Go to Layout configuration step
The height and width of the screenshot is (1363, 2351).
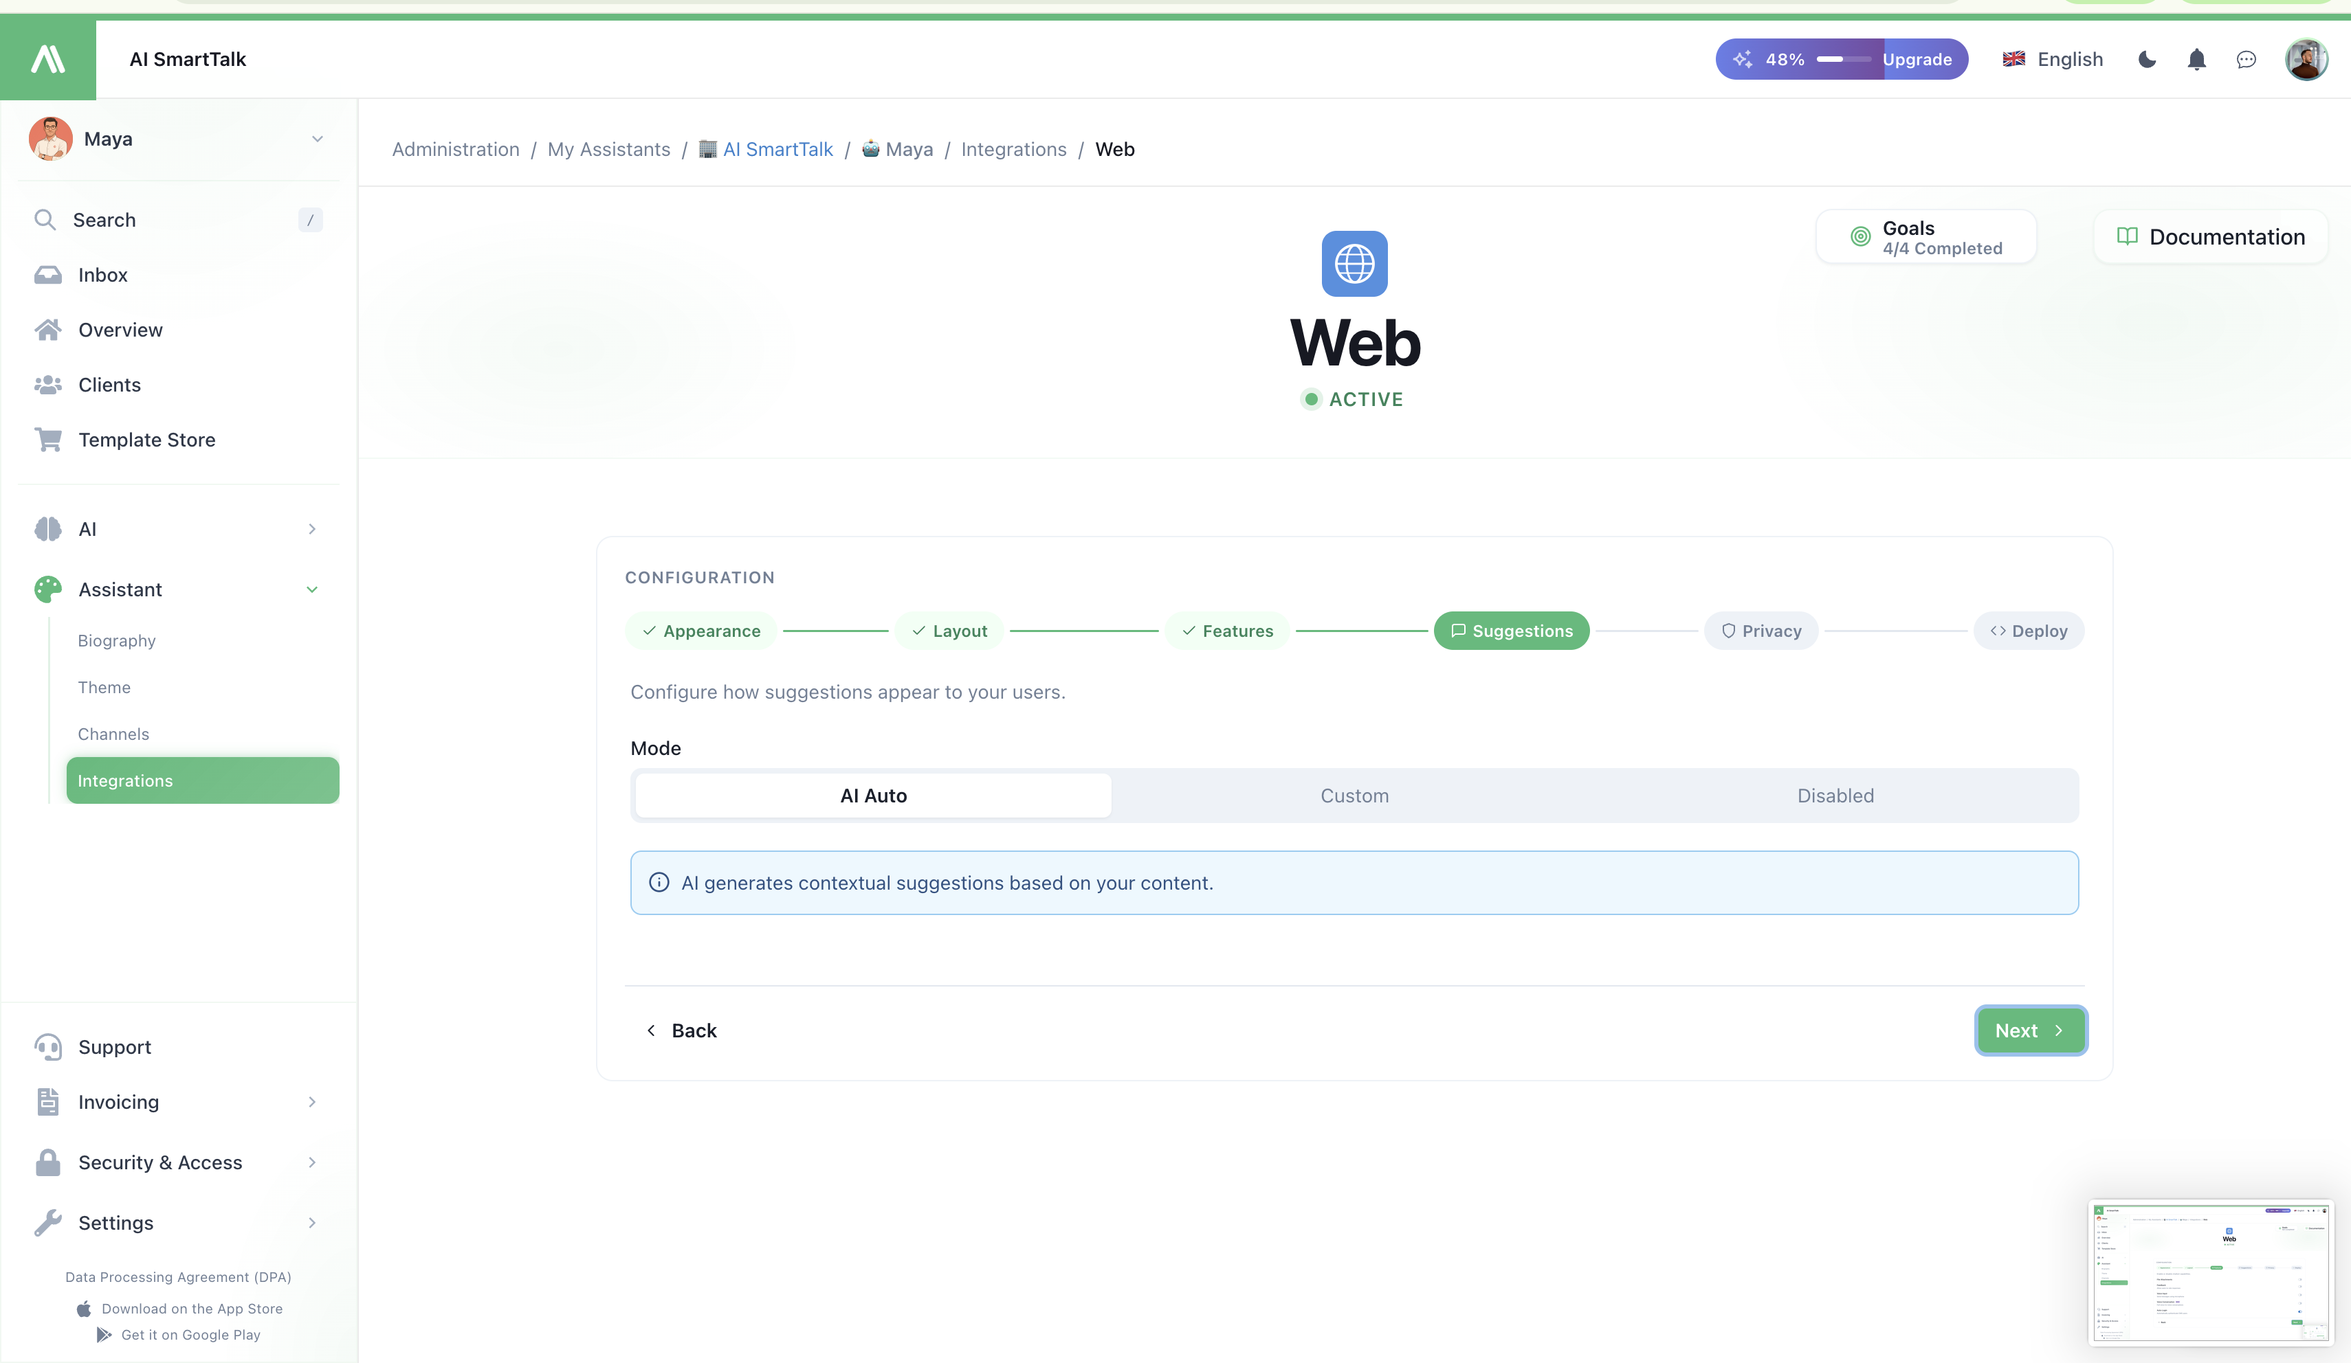[x=949, y=631]
